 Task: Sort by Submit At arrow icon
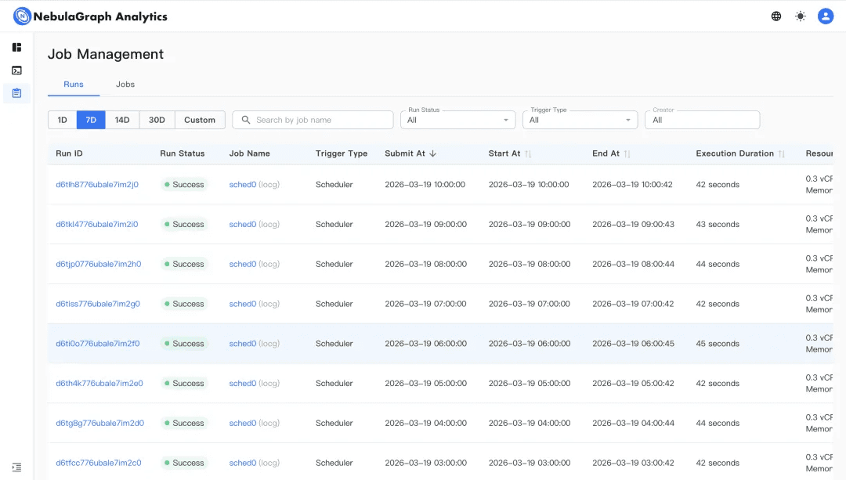[x=433, y=153]
